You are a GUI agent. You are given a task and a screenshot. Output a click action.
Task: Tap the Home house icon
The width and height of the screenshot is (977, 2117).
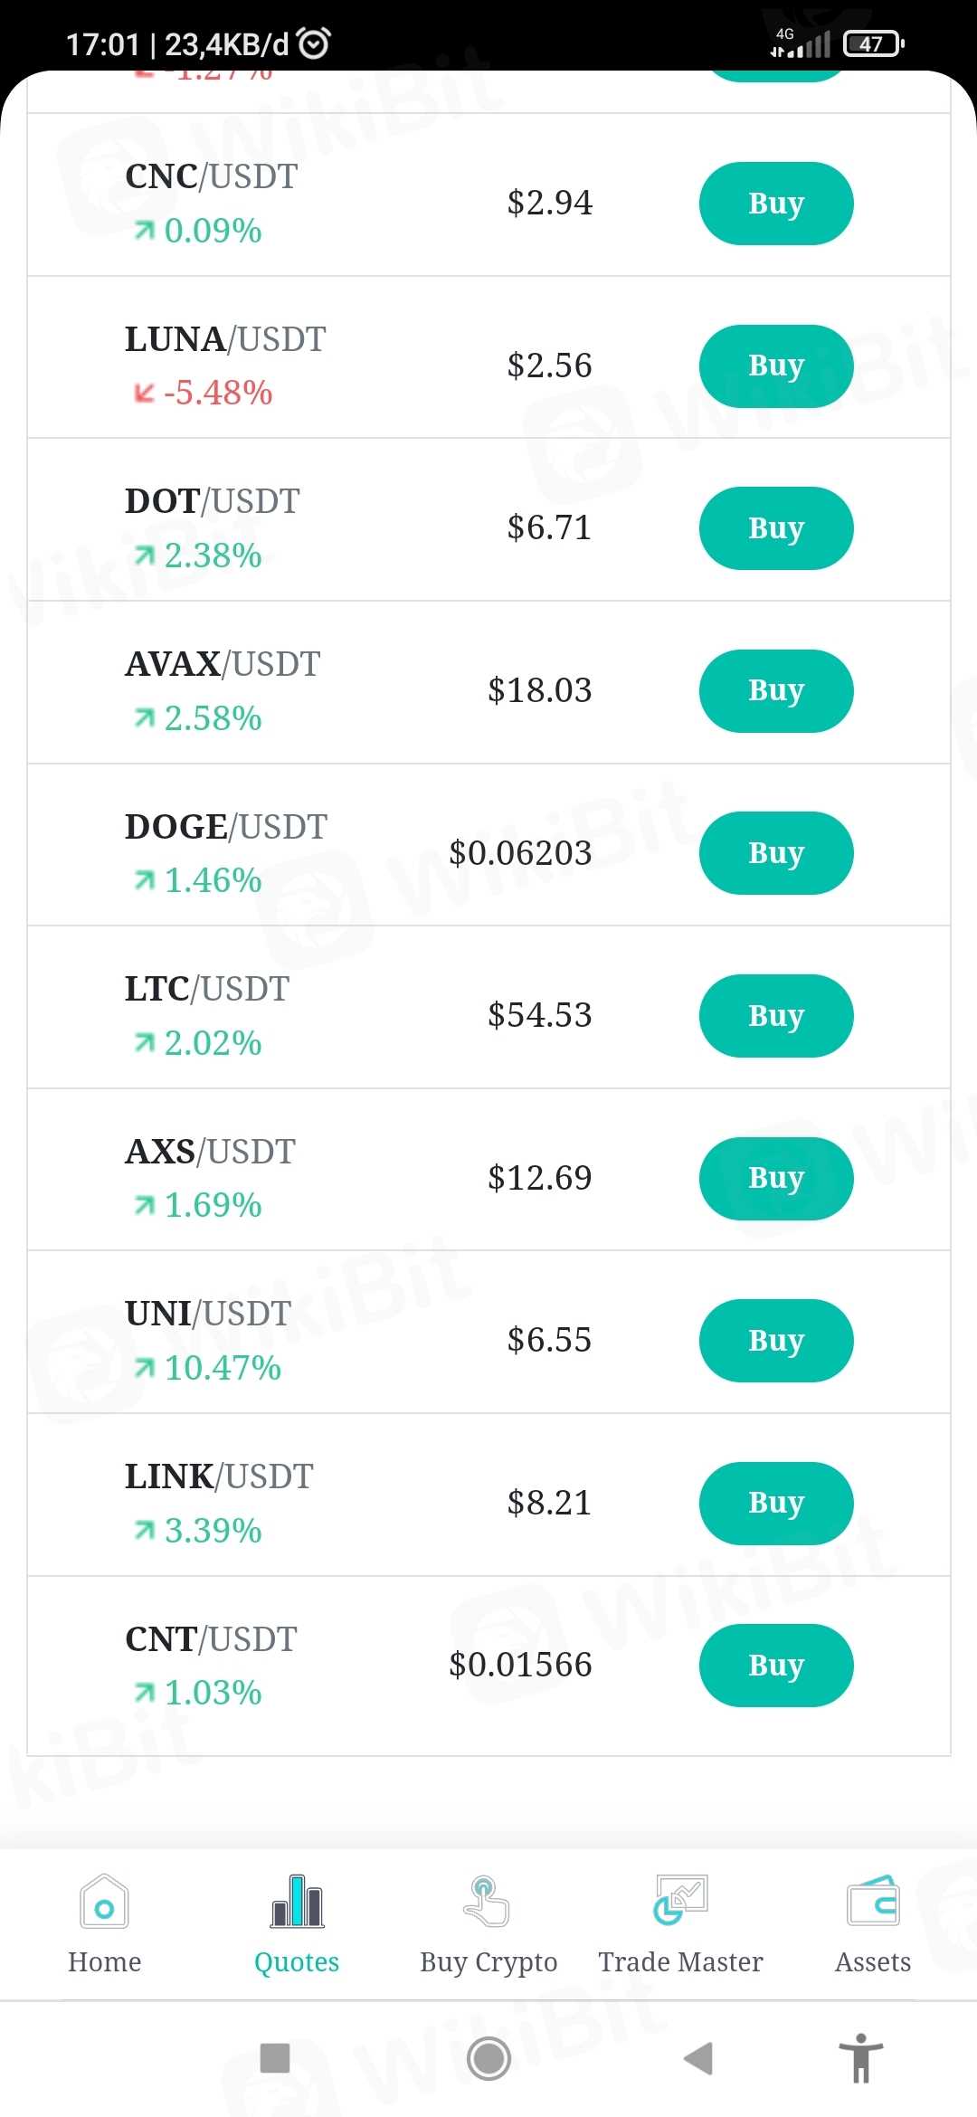(104, 1902)
